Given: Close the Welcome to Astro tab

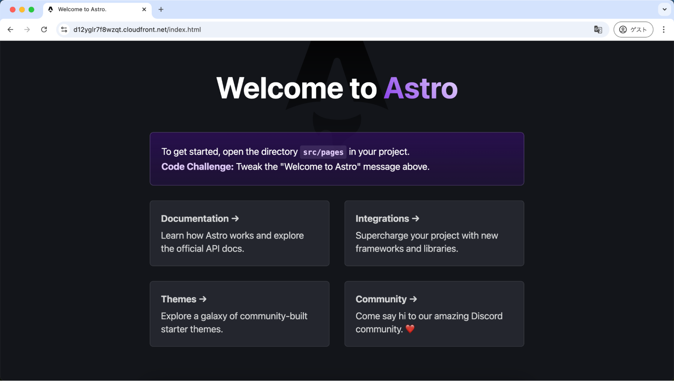Looking at the screenshot, I should [144, 9].
